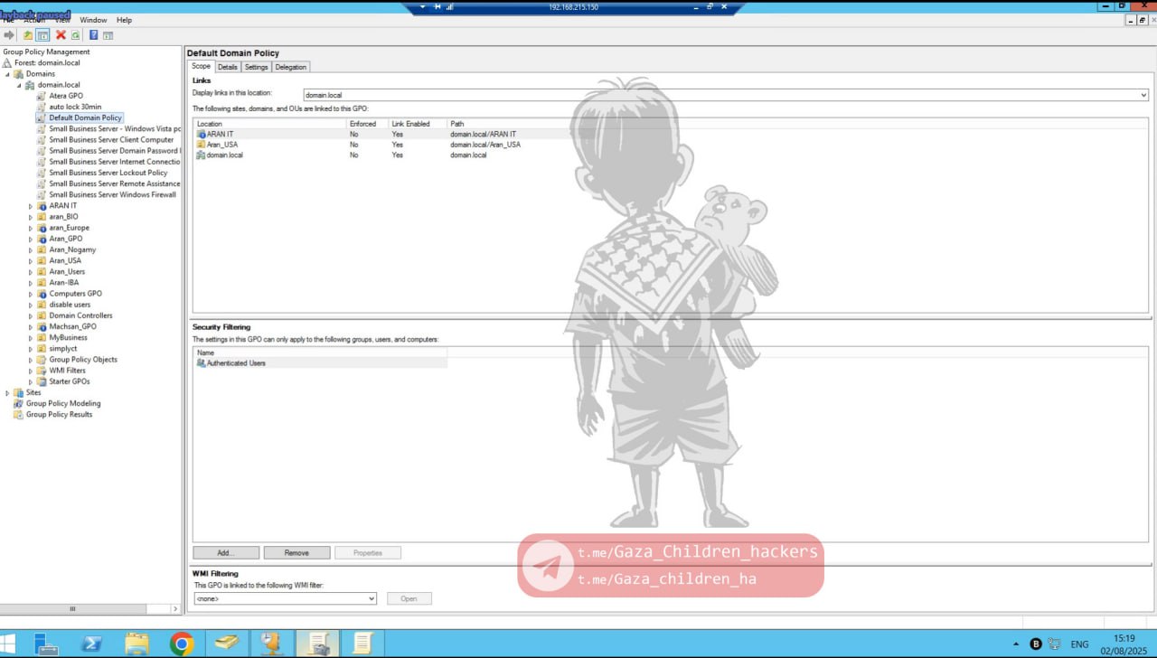Open the Window menu
1157x658 pixels.
(93, 20)
